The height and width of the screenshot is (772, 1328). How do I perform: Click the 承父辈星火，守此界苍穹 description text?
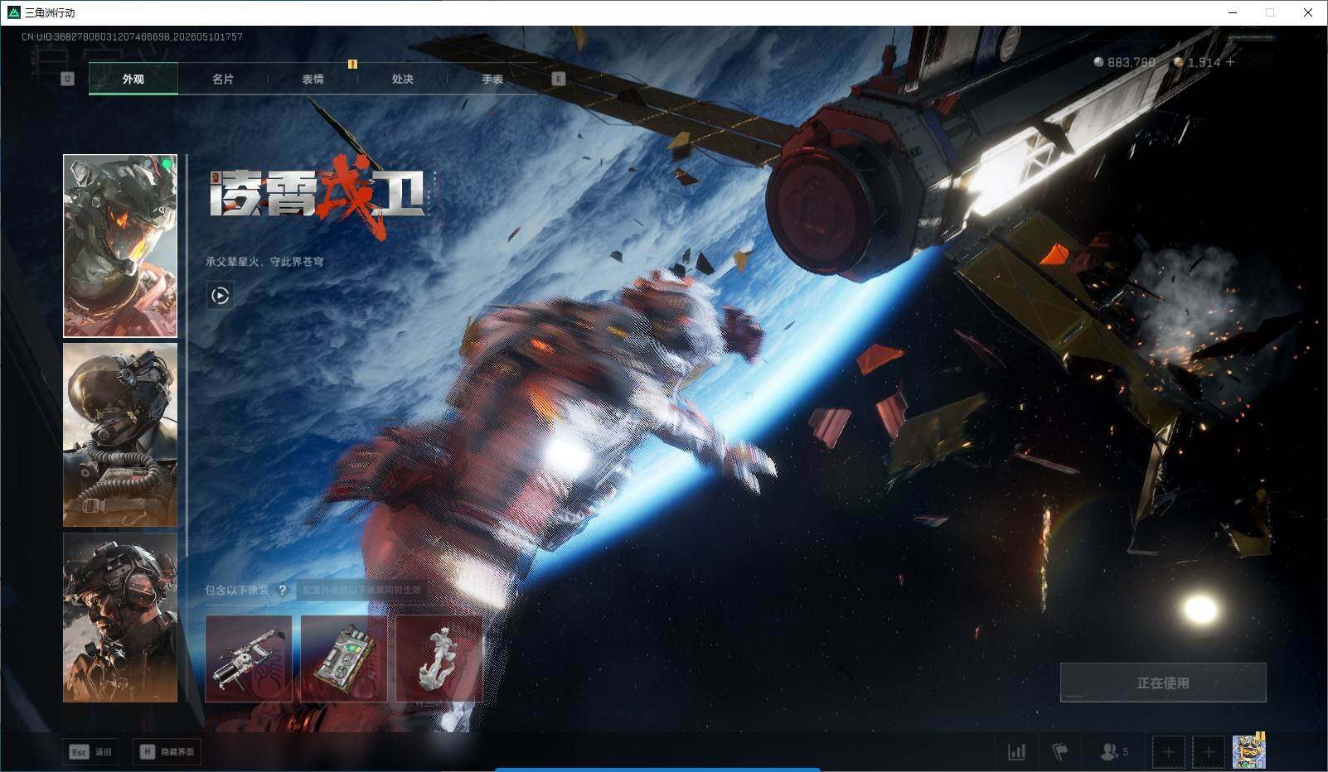264,262
